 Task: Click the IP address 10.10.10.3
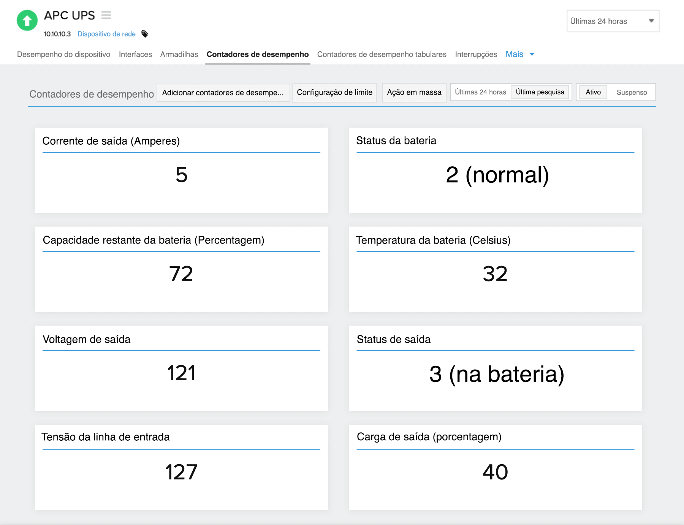point(57,34)
